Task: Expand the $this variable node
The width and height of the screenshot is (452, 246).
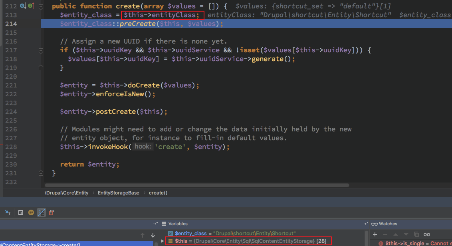Action: 162,241
